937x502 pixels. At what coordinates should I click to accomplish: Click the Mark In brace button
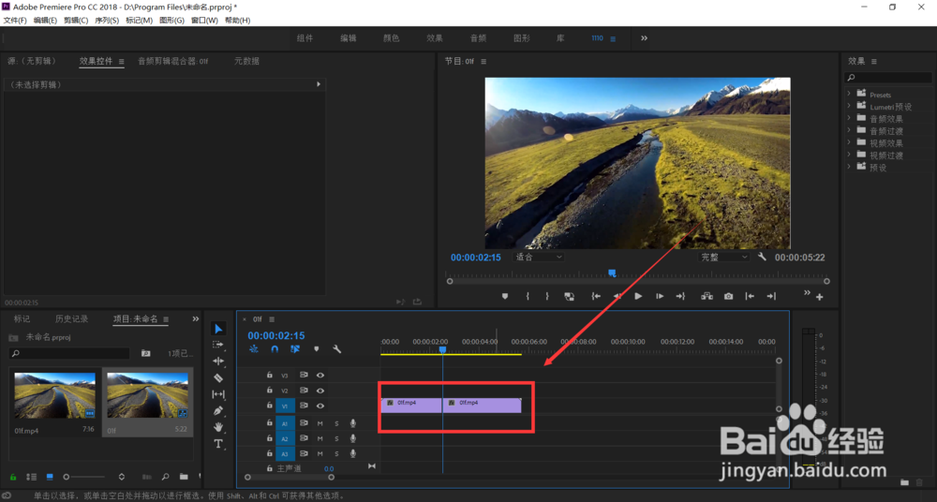(527, 296)
